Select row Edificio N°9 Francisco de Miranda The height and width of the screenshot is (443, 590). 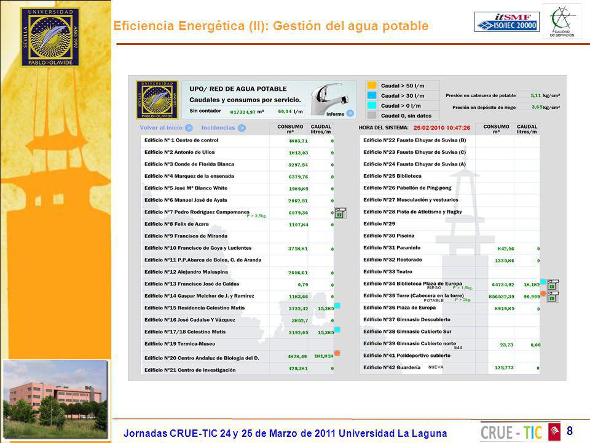click(237, 236)
